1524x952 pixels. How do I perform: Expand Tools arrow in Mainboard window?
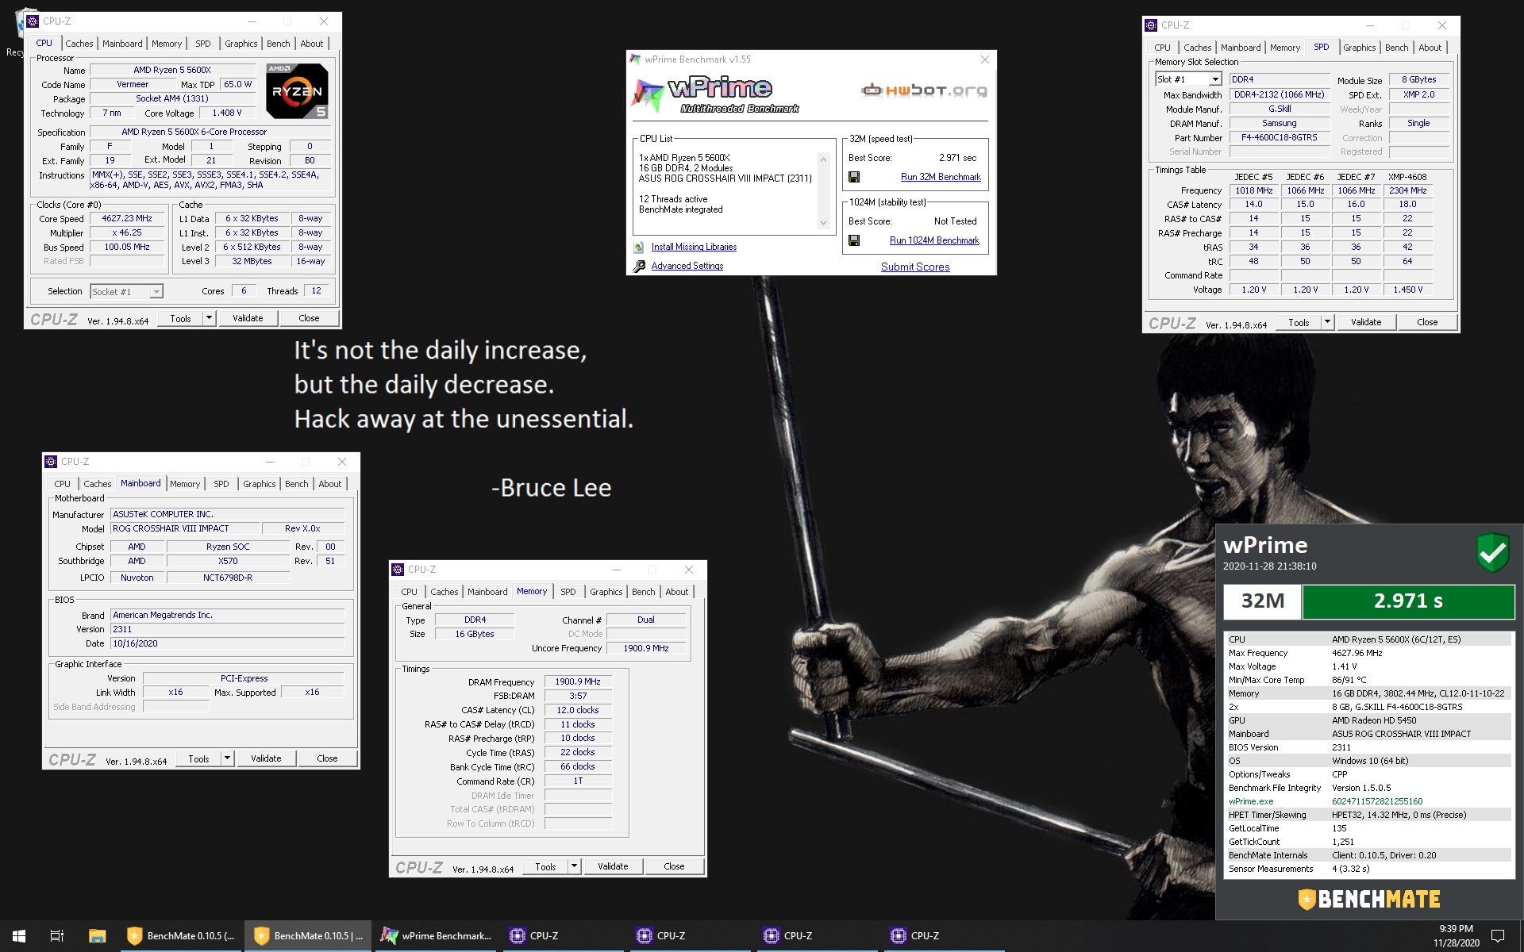coord(227,758)
